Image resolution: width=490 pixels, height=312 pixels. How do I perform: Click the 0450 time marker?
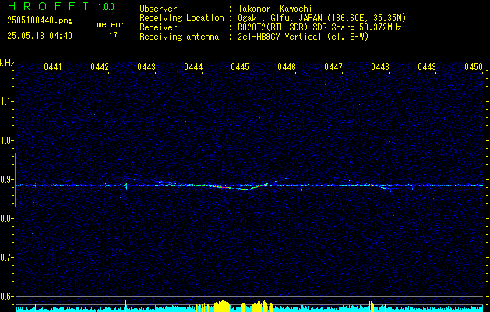[x=474, y=67]
